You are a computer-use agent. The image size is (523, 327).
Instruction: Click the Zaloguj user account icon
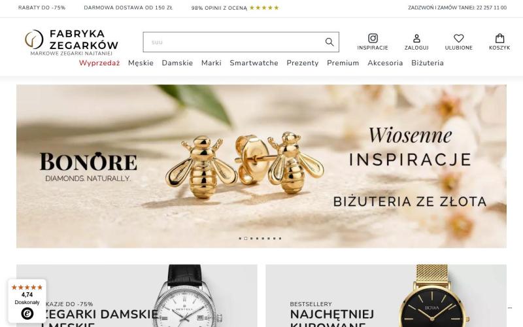416,38
